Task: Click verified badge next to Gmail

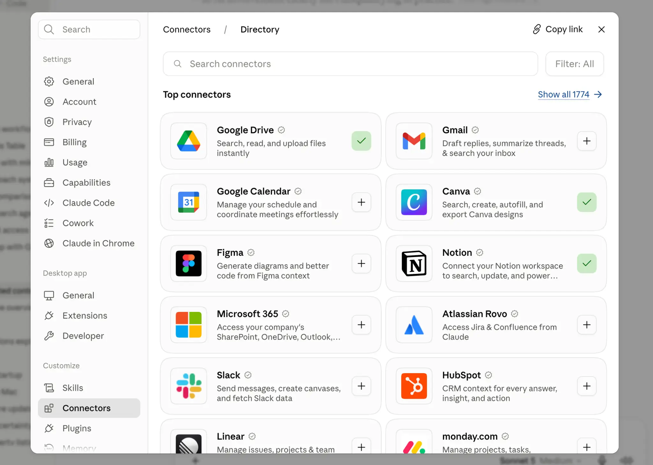Action: coord(475,130)
